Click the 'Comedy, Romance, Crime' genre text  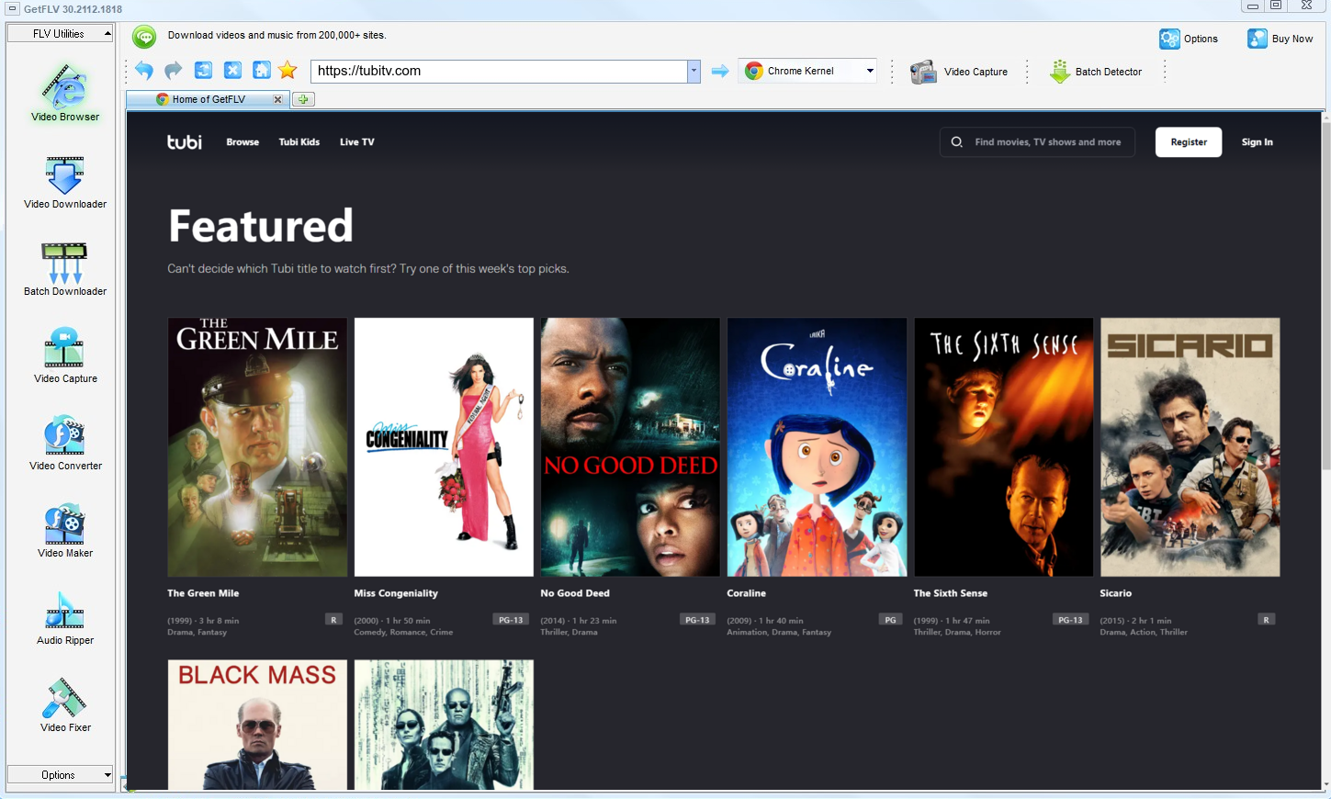(403, 632)
